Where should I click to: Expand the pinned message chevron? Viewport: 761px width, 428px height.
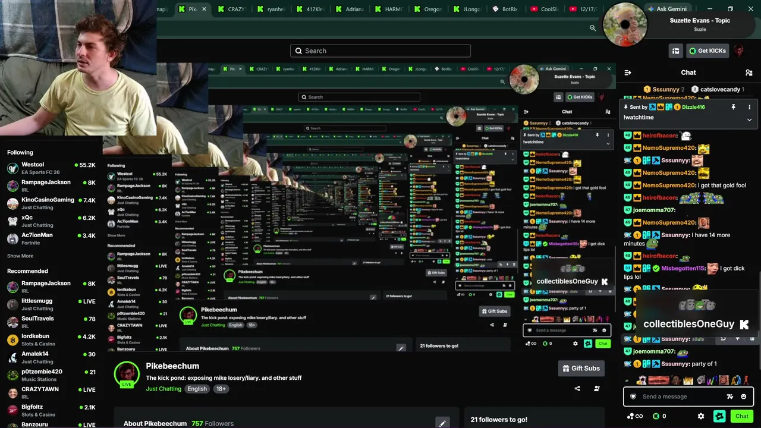coord(749,119)
